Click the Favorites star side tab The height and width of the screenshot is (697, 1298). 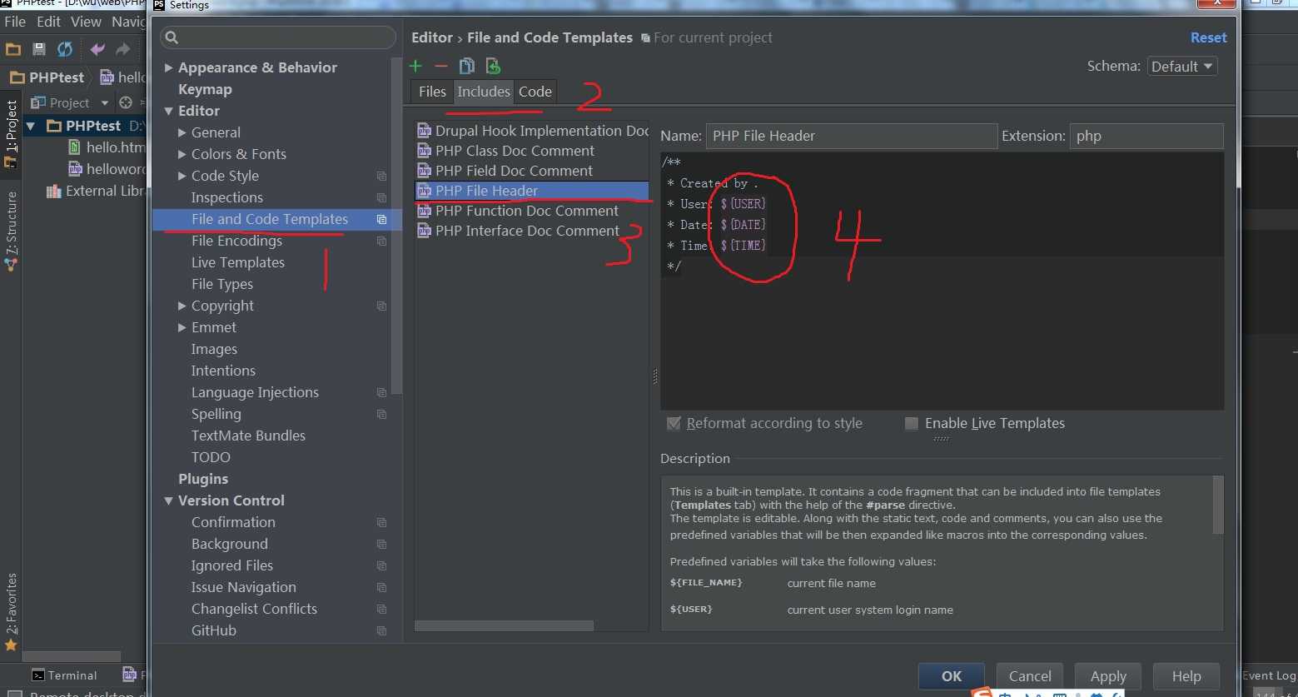click(x=11, y=611)
